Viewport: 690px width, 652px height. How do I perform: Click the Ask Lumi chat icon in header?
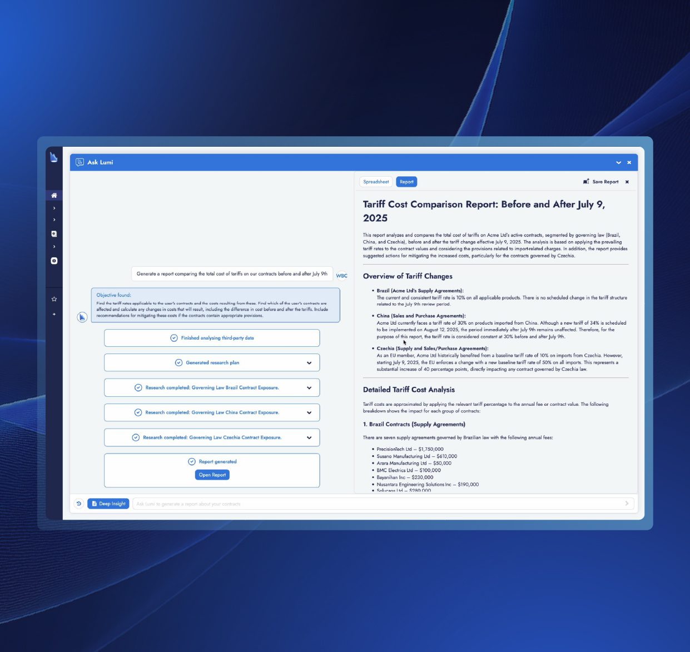point(80,162)
